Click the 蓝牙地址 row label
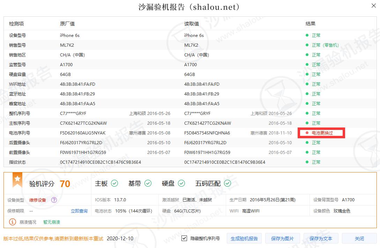Screen dimensions: 380x248 (x=17, y=94)
